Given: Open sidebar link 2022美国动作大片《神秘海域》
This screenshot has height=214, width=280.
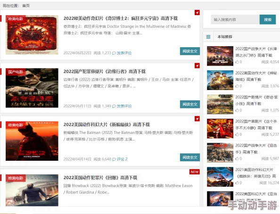Looking at the screenshot, I should (256, 76).
